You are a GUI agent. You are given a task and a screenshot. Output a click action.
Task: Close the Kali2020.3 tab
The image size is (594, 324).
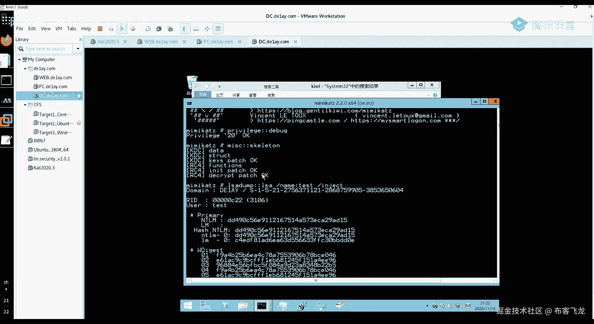125,42
